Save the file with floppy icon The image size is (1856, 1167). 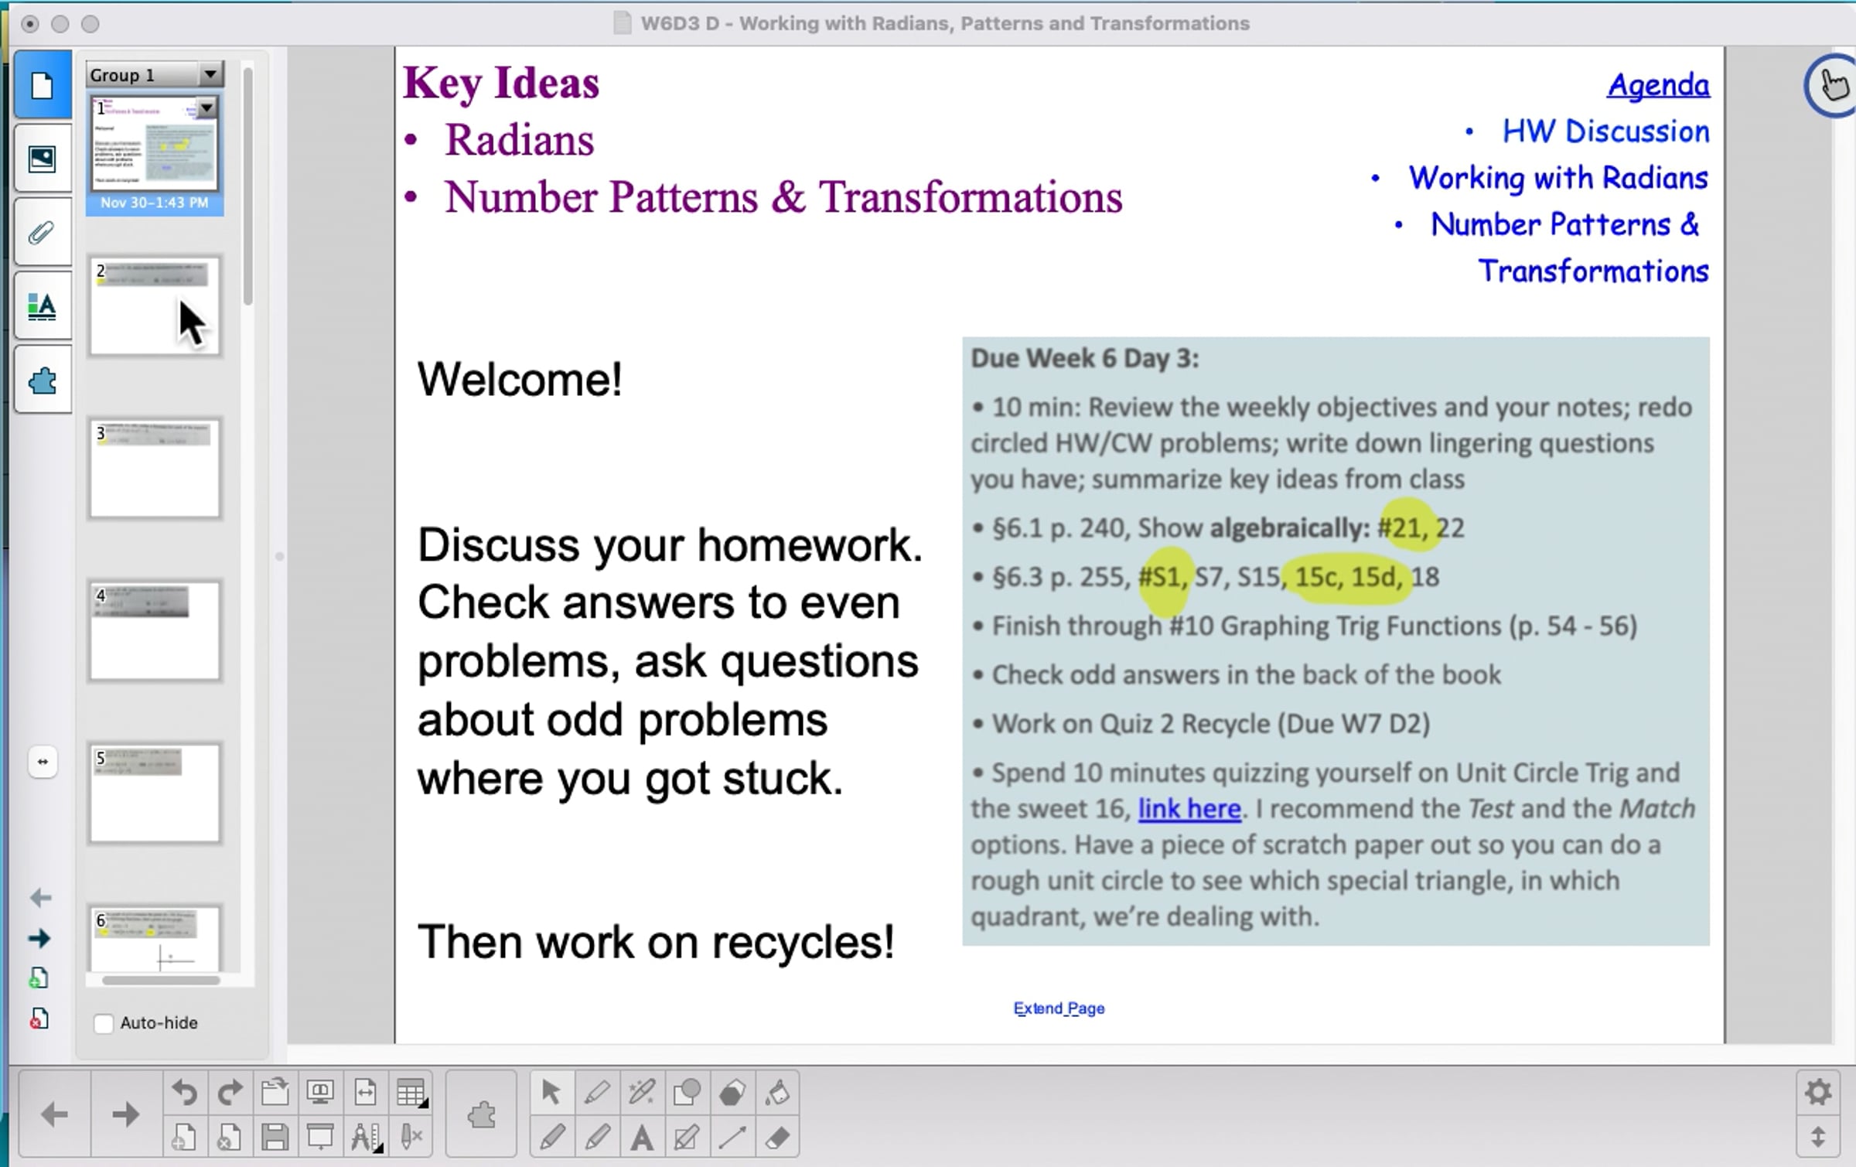(275, 1137)
